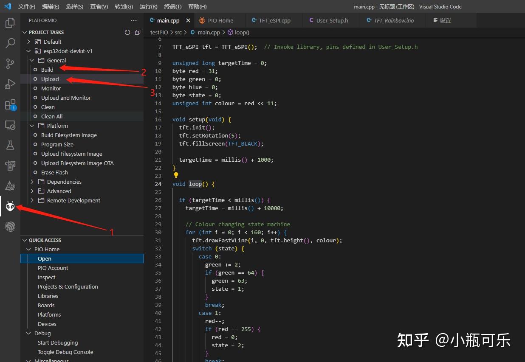This screenshot has width=525, height=362.
Task: Open the Run and Debug view
Action: pos(10,84)
